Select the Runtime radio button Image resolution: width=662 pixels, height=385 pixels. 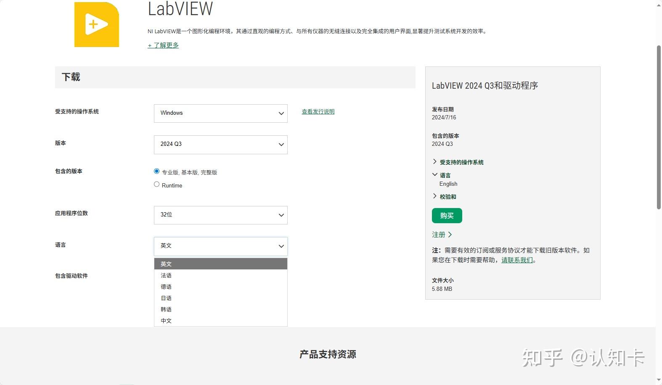[x=157, y=184]
